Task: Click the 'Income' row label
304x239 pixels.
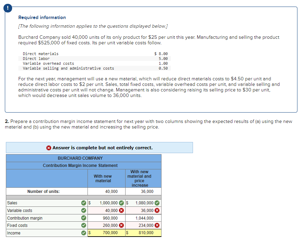Action: click(13, 233)
